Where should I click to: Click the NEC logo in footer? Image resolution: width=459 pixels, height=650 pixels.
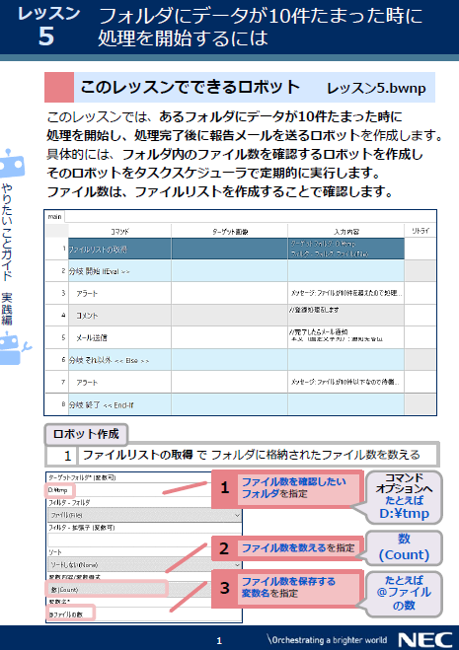tap(425, 639)
